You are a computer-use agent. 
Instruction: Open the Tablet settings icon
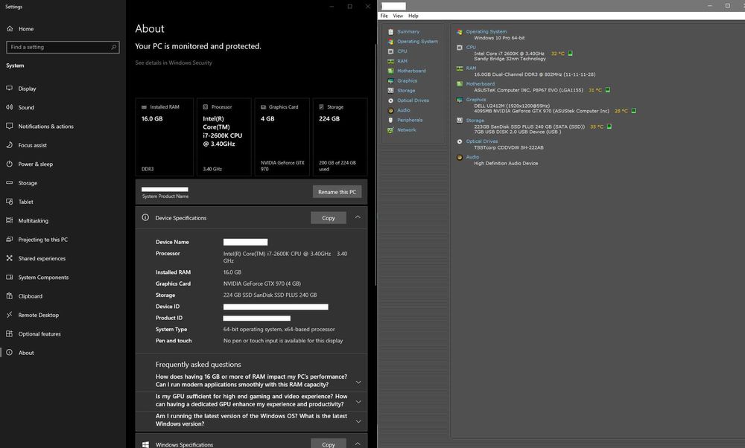10,202
